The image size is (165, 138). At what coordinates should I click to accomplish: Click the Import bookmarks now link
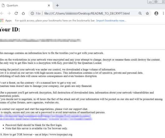[111, 21]
